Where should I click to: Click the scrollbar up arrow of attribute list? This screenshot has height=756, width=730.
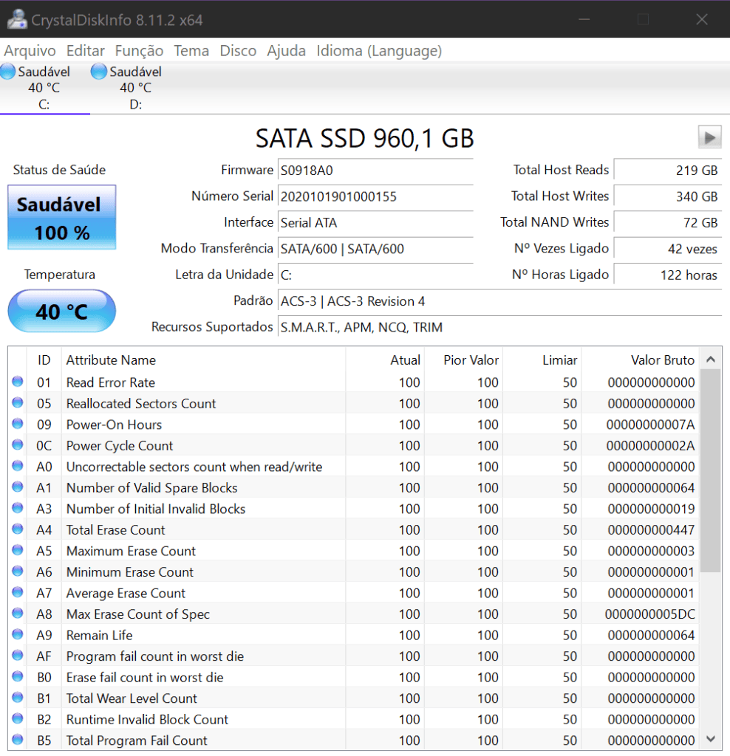tap(710, 360)
